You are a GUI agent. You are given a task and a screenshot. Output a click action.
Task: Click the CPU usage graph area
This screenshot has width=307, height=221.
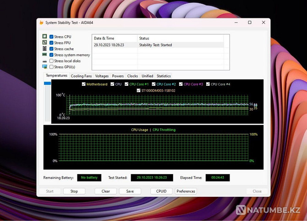153,148
